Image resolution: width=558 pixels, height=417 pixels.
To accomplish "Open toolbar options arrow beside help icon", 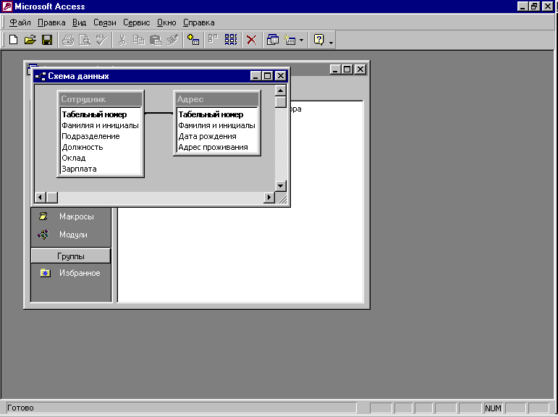I will [x=331, y=43].
